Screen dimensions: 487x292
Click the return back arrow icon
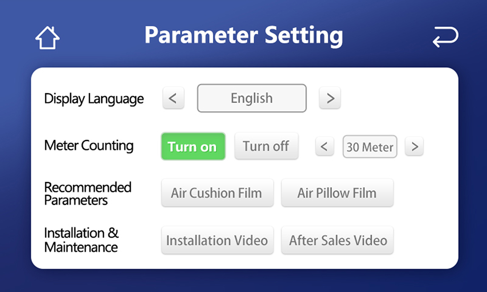pos(445,37)
